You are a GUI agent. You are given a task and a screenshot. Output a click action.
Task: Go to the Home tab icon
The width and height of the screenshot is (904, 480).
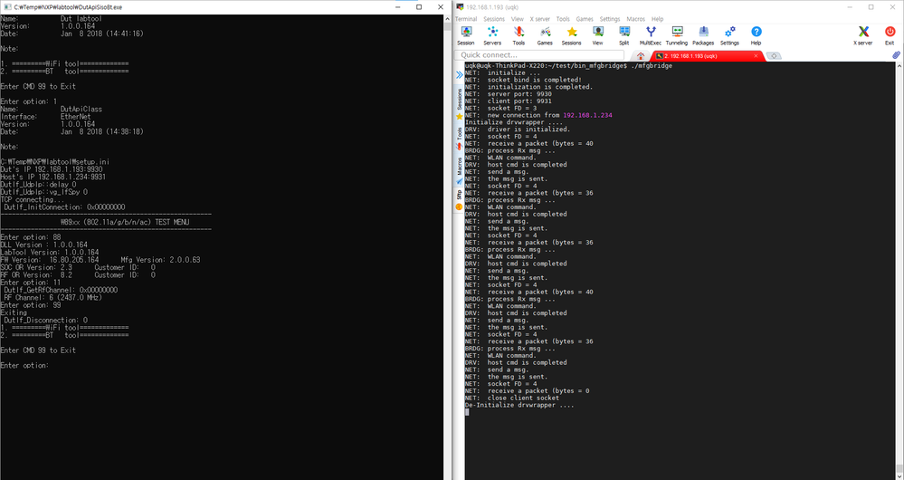coord(641,56)
